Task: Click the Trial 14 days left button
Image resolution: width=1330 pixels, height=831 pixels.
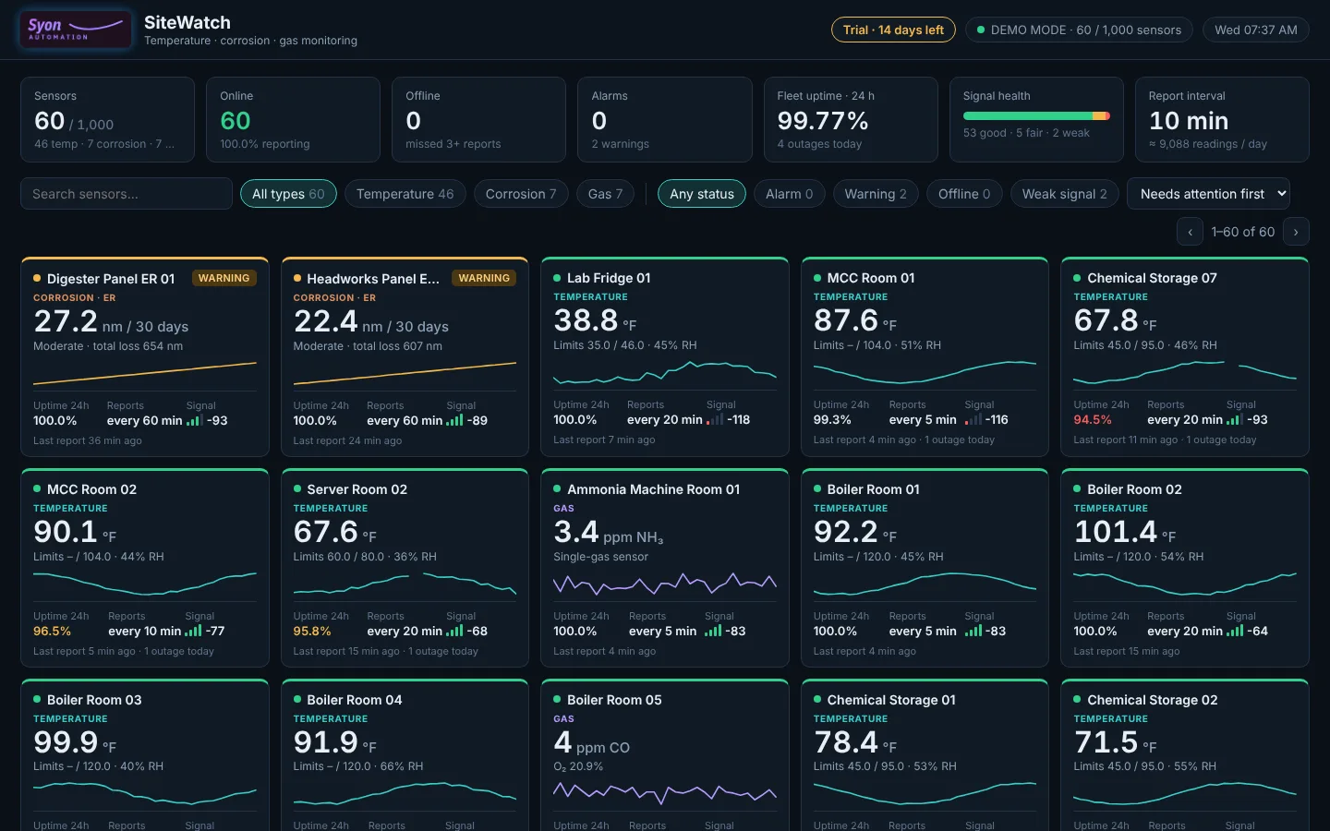Action: (893, 30)
